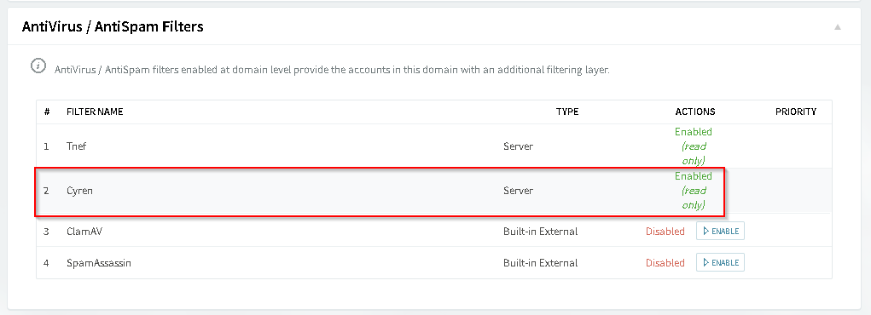
Task: Click the Disabled status for ClamAV
Action: [x=665, y=232]
